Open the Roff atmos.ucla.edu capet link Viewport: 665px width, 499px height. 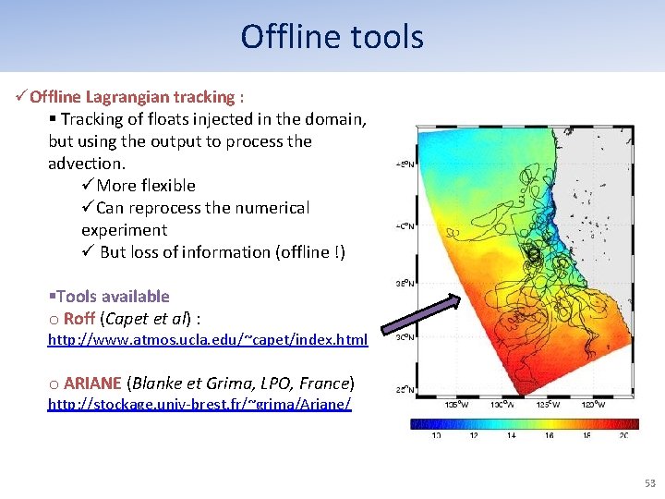tap(208, 340)
